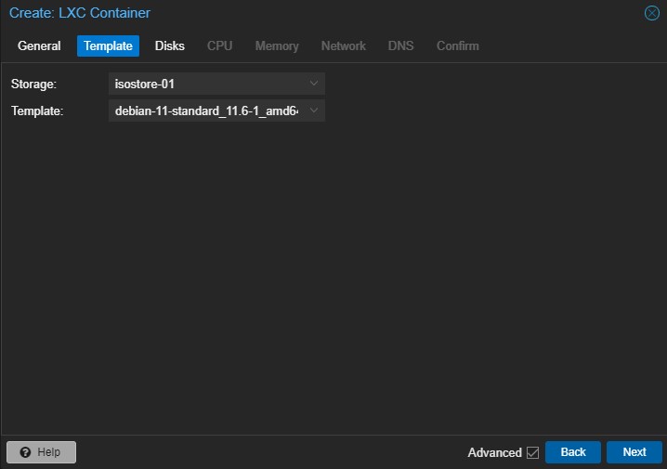Click the Back button
667x469 pixels.
point(573,452)
